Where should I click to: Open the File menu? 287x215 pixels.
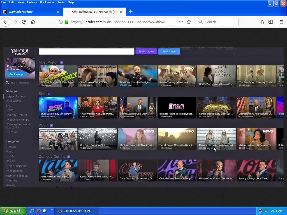[x=4, y=2]
